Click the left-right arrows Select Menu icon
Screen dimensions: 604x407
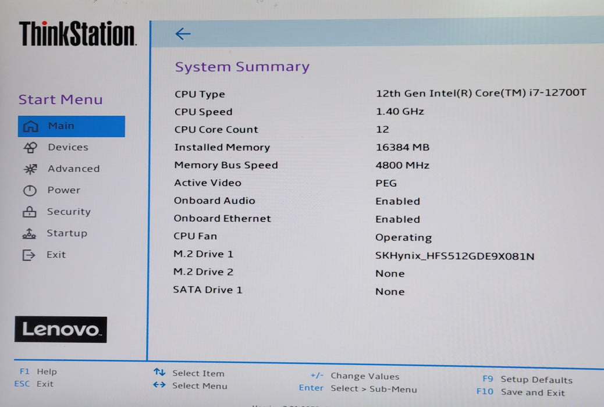click(x=159, y=385)
